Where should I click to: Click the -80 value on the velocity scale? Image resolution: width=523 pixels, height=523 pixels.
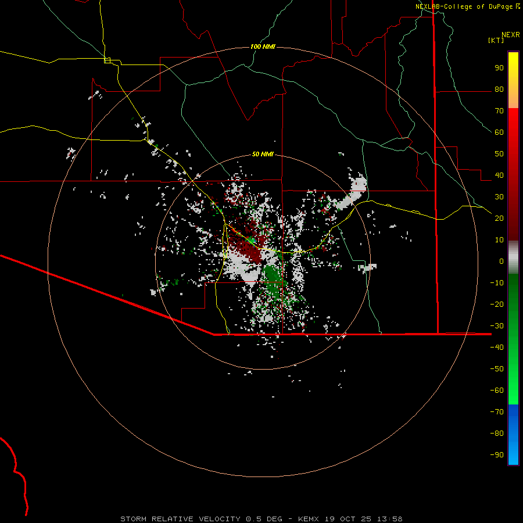(x=497, y=434)
